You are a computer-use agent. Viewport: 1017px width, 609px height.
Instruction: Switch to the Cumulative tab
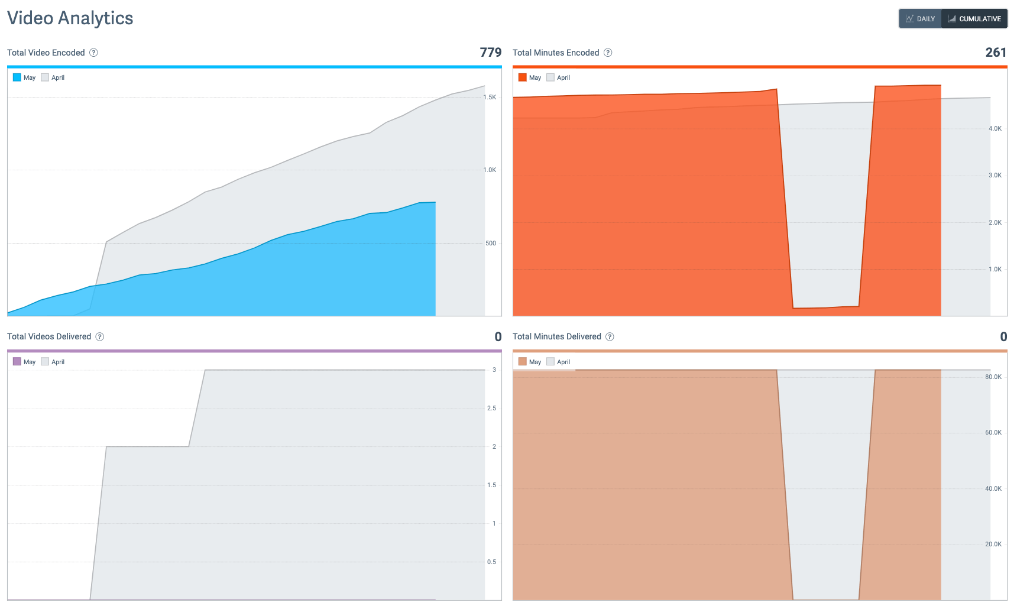[974, 18]
